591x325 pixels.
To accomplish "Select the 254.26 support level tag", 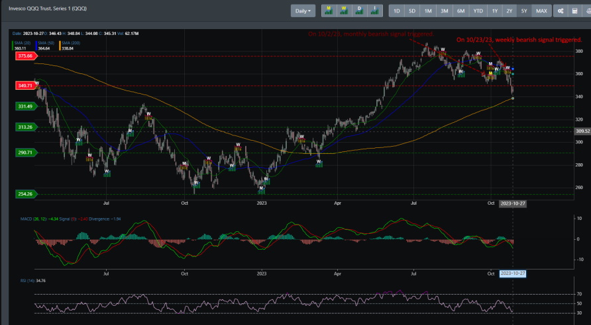I will (27, 194).
